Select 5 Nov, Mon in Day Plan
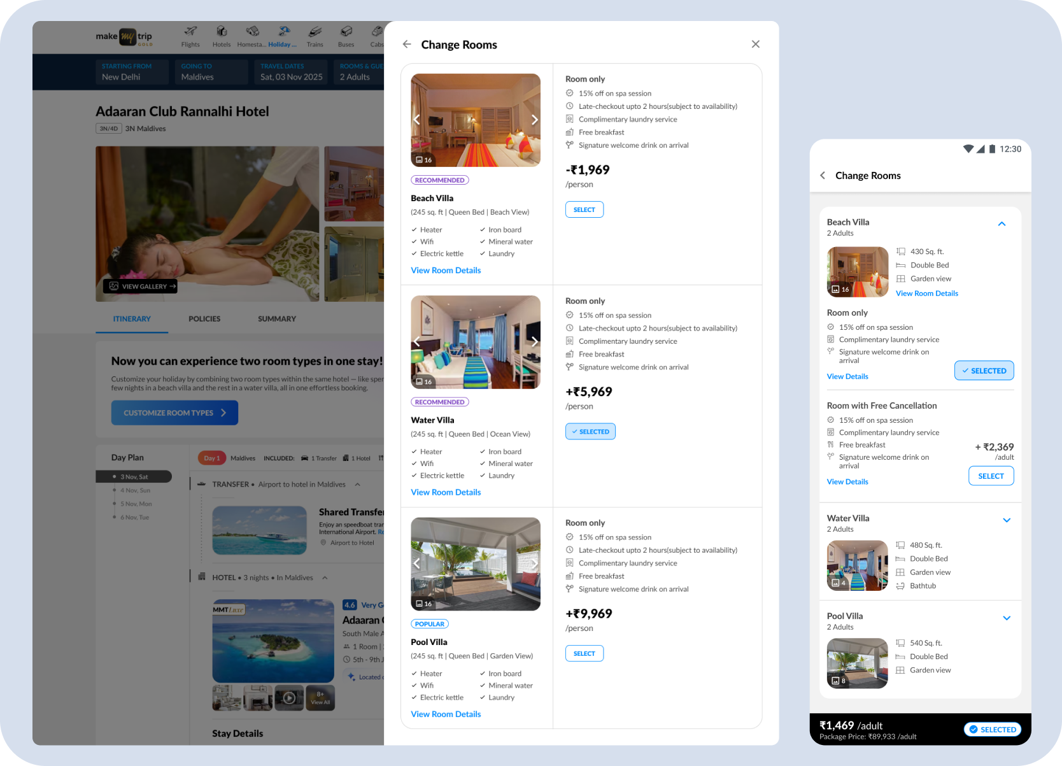This screenshot has width=1062, height=766. 136,504
